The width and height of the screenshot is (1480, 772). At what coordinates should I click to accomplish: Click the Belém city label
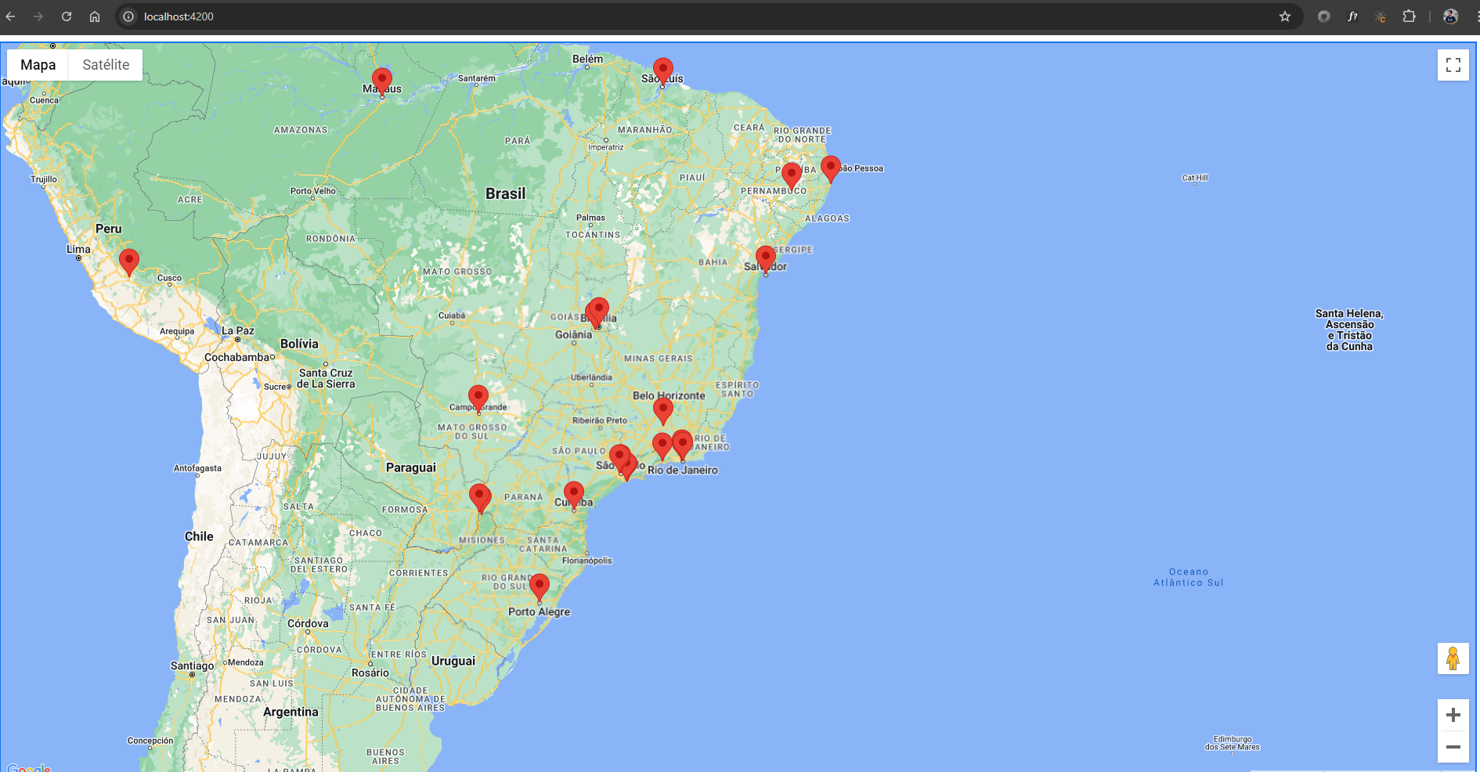coord(588,59)
